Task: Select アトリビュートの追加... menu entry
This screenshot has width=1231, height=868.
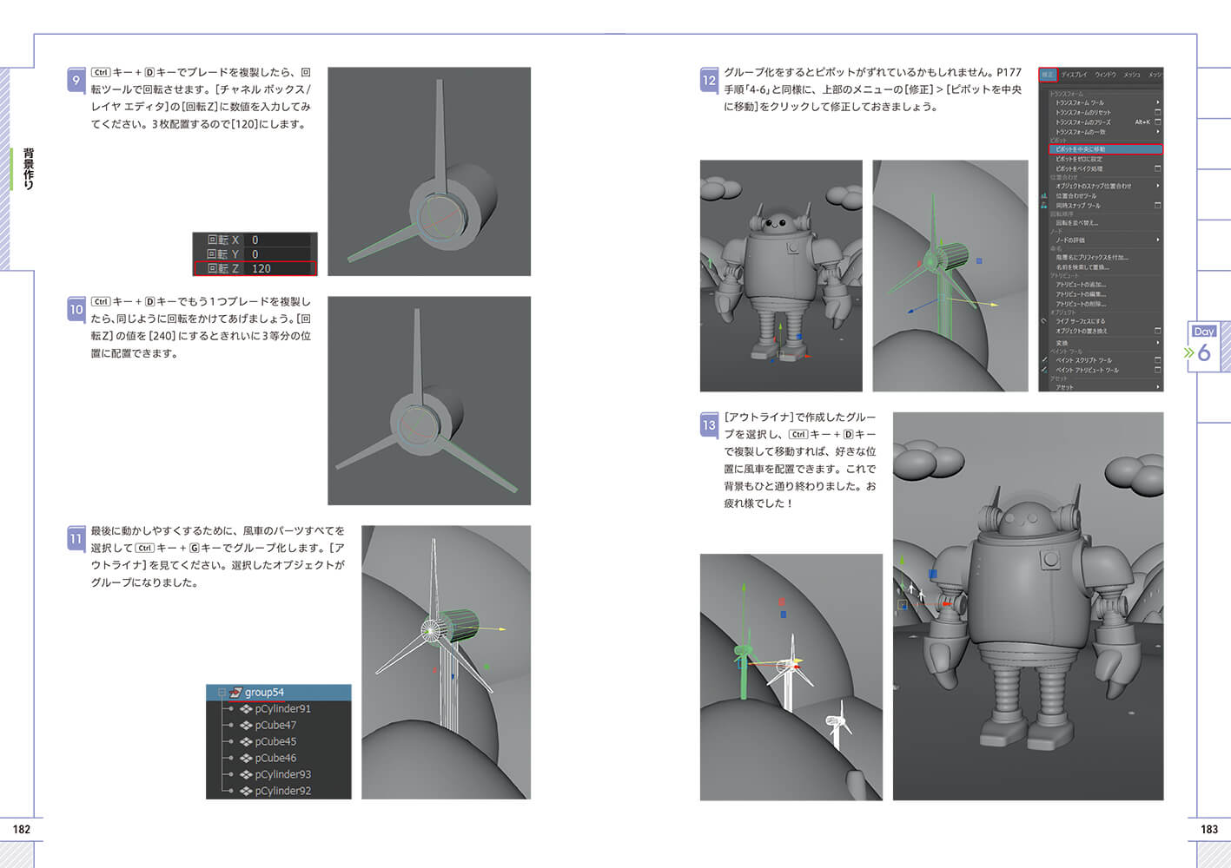Action: point(1080,285)
